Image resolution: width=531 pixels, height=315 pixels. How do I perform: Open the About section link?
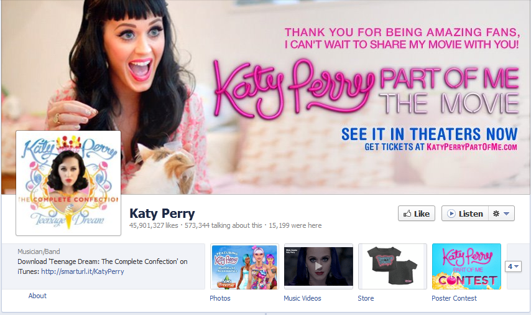(x=37, y=296)
